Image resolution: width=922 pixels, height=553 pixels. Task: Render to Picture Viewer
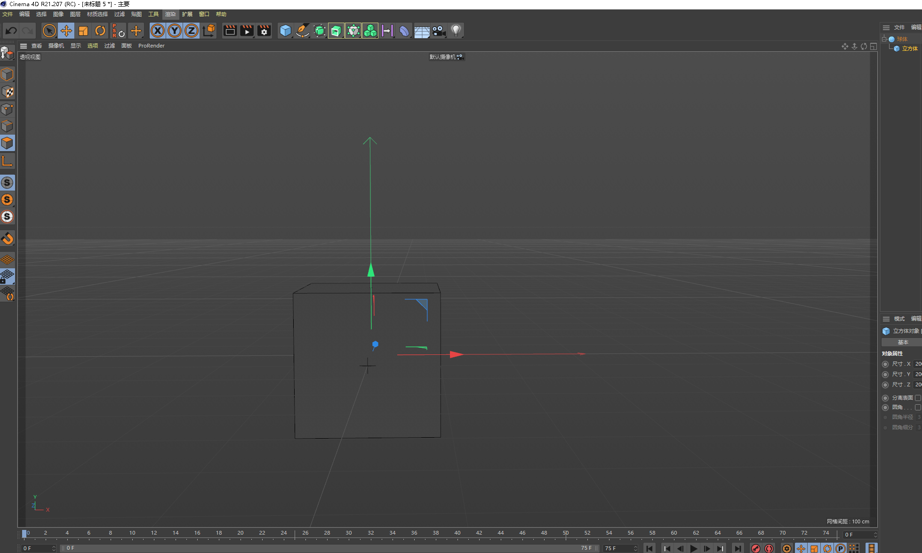247,31
